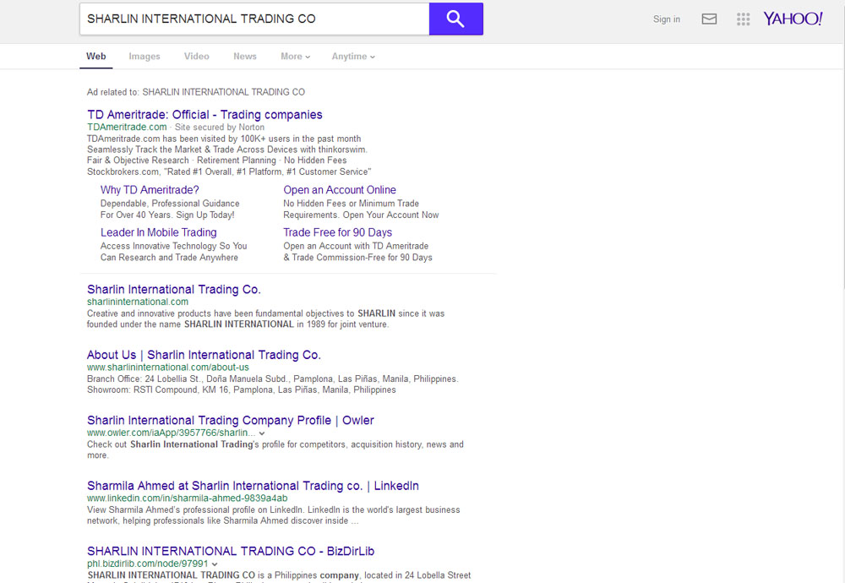This screenshot has height=583, width=845.
Task: Click 'Dependable, Professional Guidance' description text
Action: 170,203
